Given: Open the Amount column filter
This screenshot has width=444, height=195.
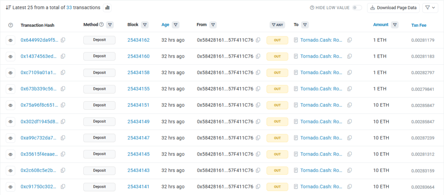Looking at the screenshot, I should click(x=395, y=25).
